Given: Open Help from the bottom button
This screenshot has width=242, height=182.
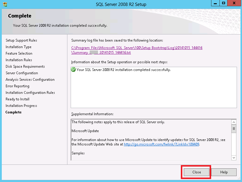Looking at the screenshot, I should click(x=224, y=172).
